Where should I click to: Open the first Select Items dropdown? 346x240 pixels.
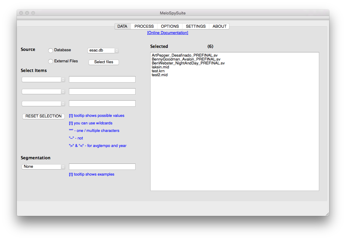(x=43, y=79)
